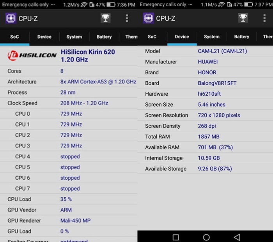Tap the CPU 5 stopped value
The width and height of the screenshot is (273, 242).
coord(70,167)
